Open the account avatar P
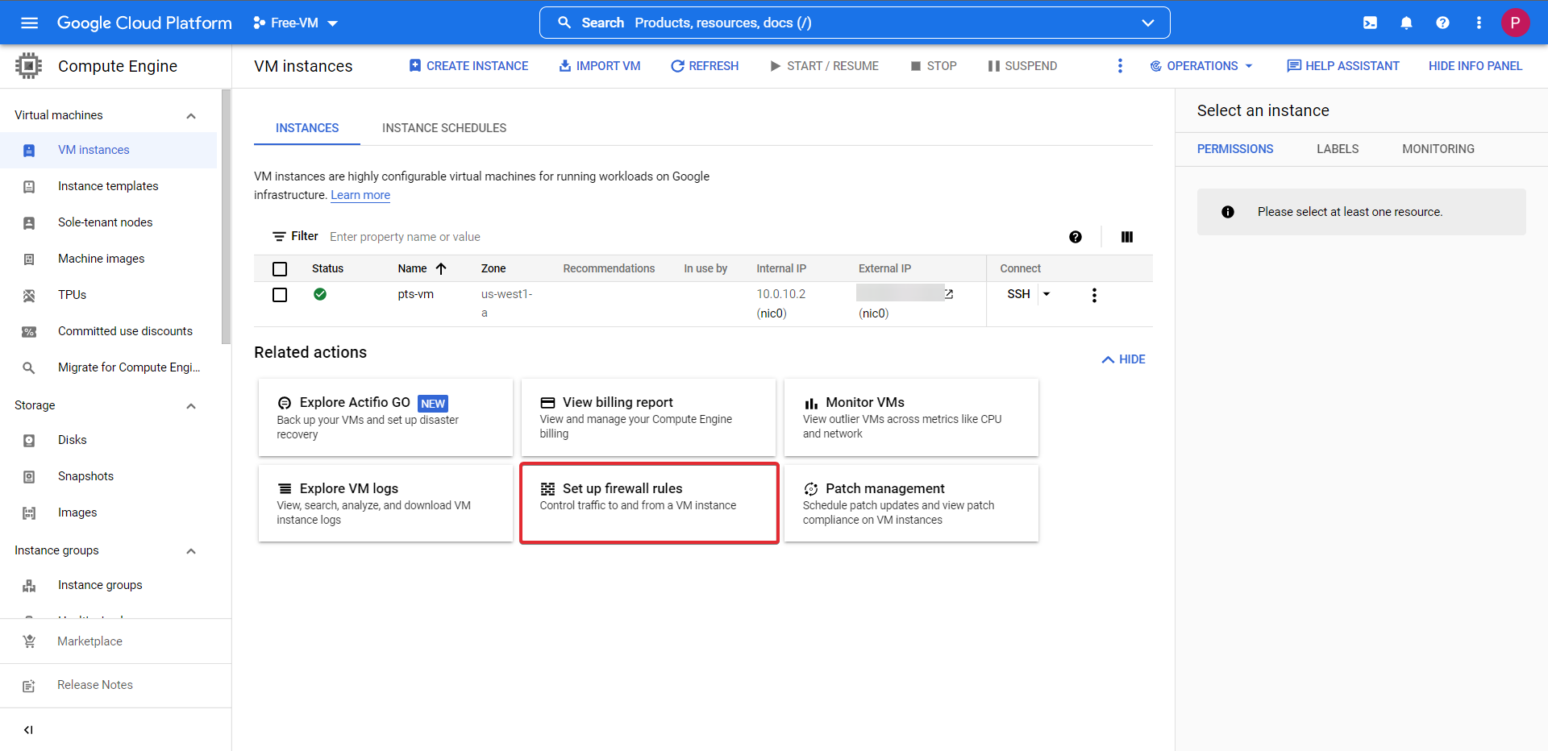1548x751 pixels. coord(1515,23)
